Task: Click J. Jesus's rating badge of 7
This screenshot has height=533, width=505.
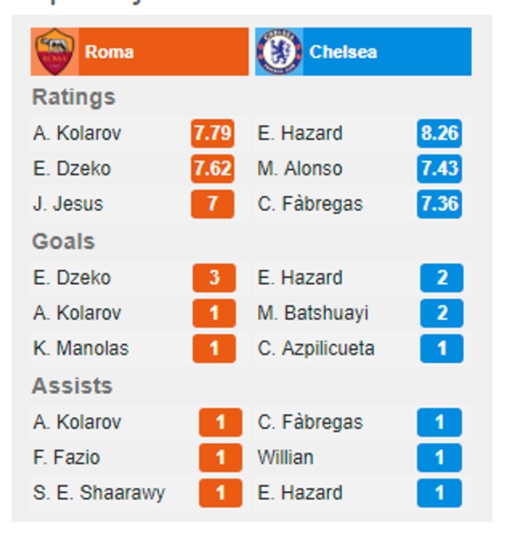Action: point(212,204)
